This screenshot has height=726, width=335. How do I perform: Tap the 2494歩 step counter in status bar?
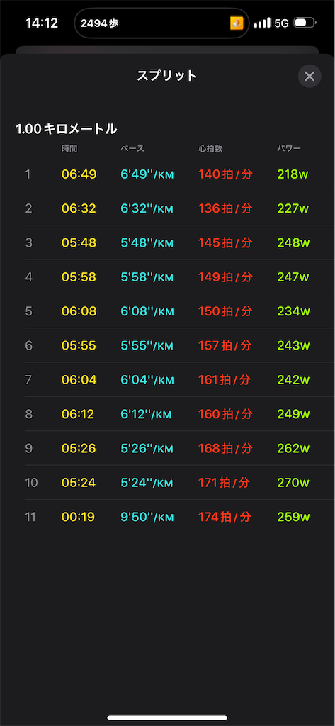[x=99, y=23]
